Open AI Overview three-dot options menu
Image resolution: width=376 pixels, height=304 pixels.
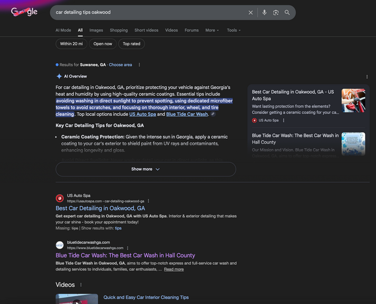coord(367,77)
